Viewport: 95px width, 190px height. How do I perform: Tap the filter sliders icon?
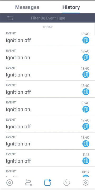10,18
